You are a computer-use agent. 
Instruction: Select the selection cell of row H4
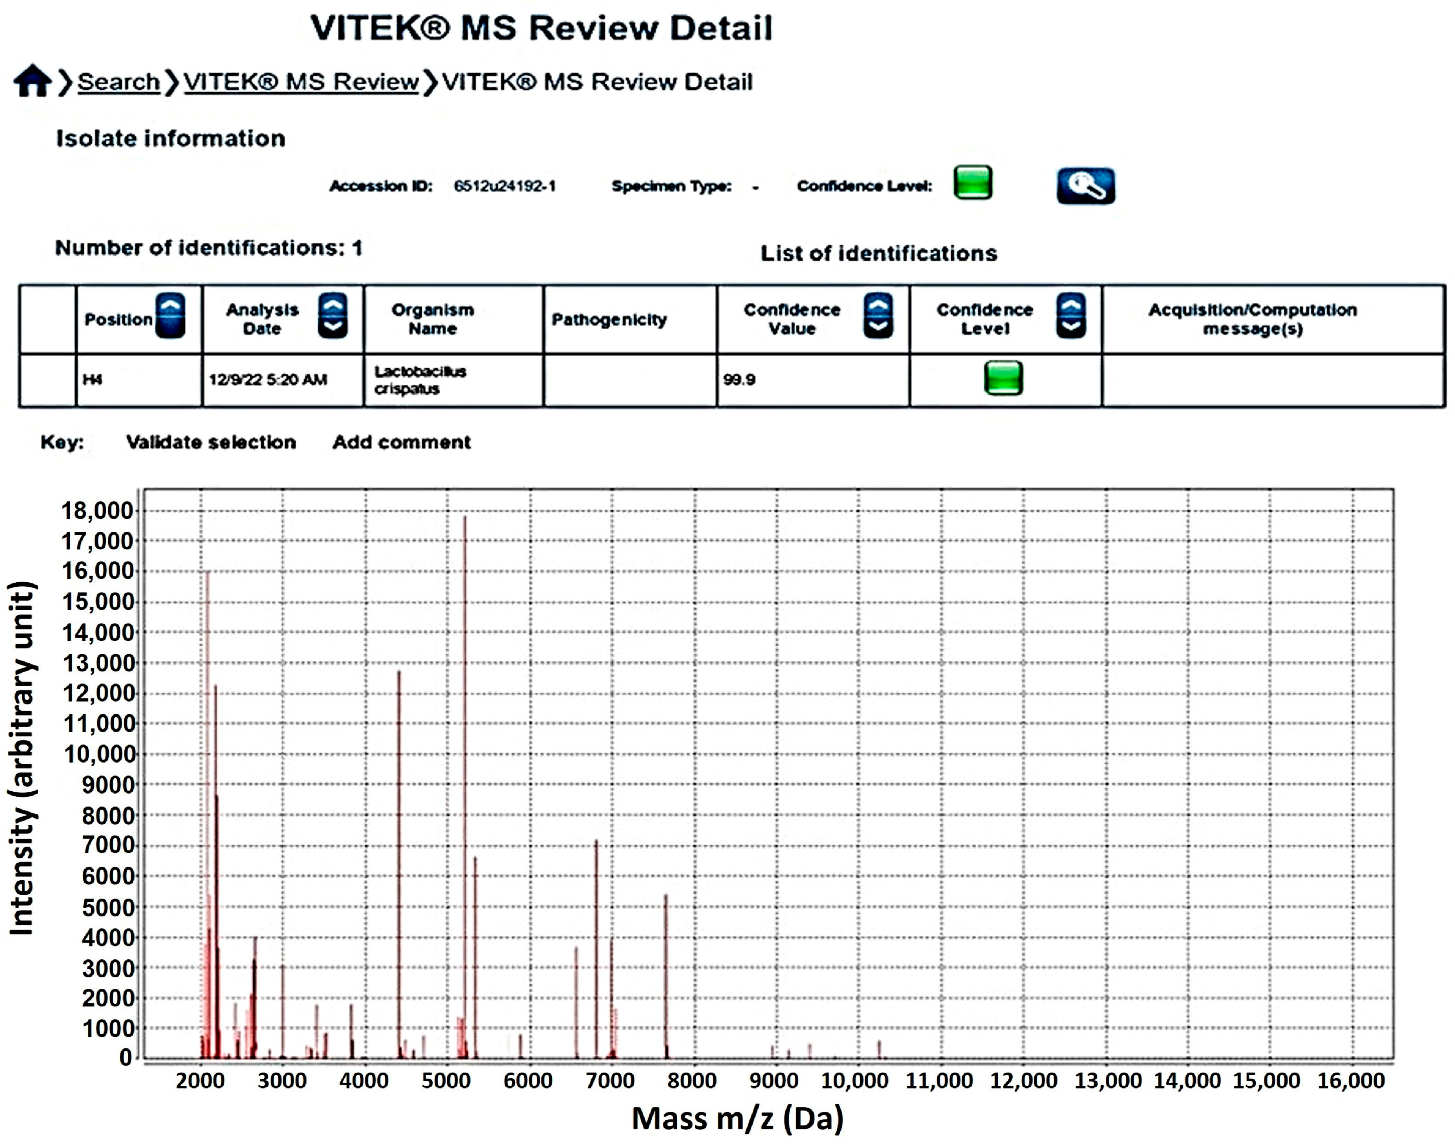tap(48, 380)
